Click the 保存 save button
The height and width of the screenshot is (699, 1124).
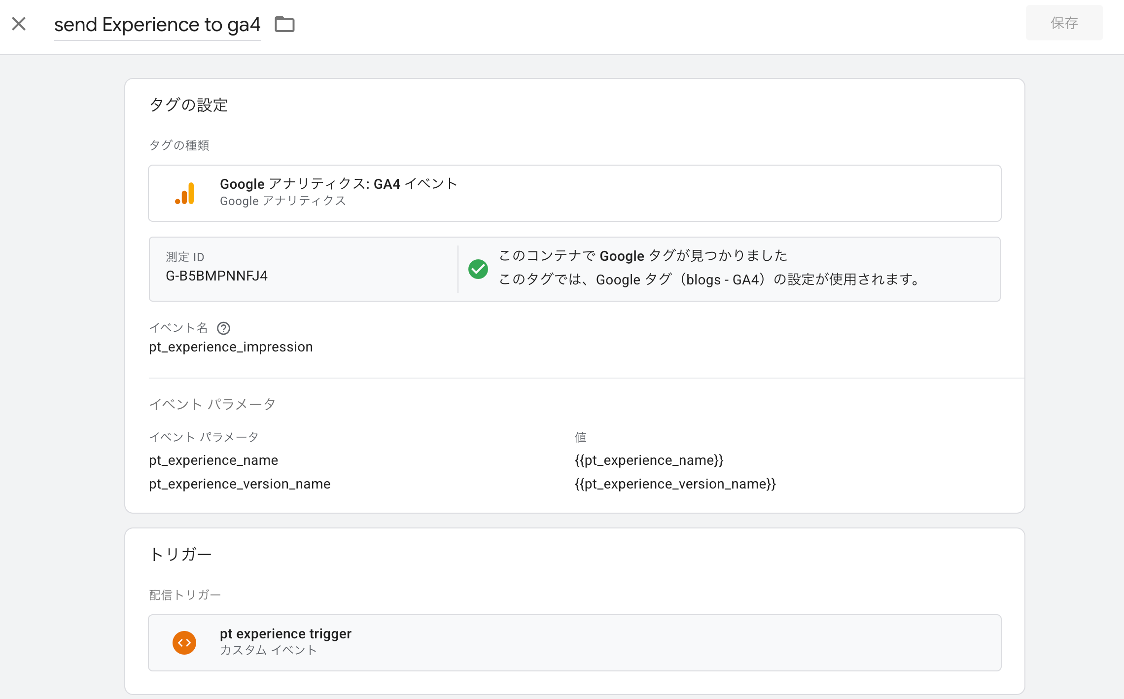(1064, 23)
